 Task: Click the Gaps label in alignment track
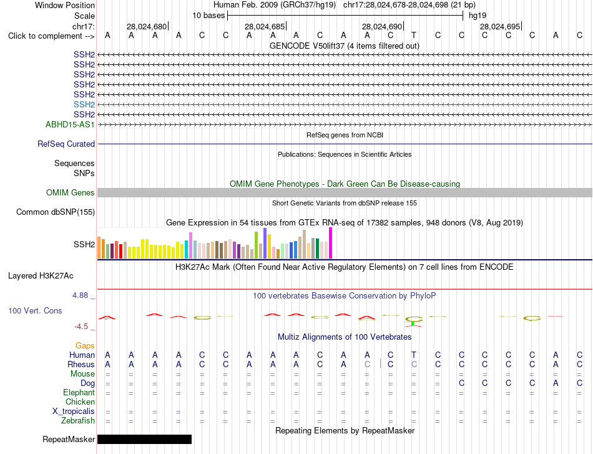tap(85, 345)
